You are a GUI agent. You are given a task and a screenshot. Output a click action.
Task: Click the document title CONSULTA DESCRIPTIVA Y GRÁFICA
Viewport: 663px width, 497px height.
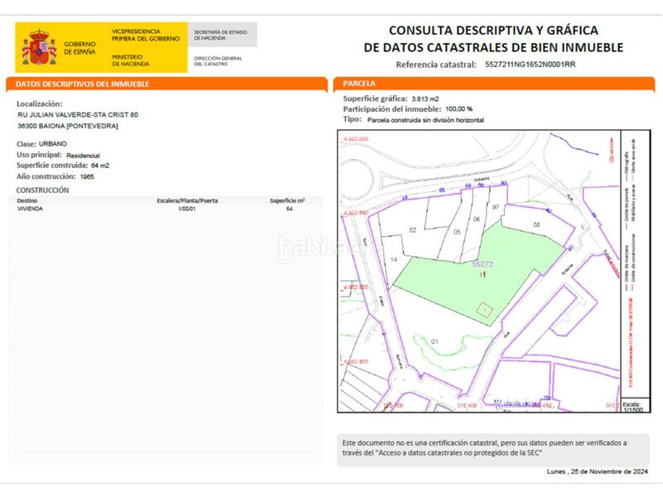coord(493,31)
